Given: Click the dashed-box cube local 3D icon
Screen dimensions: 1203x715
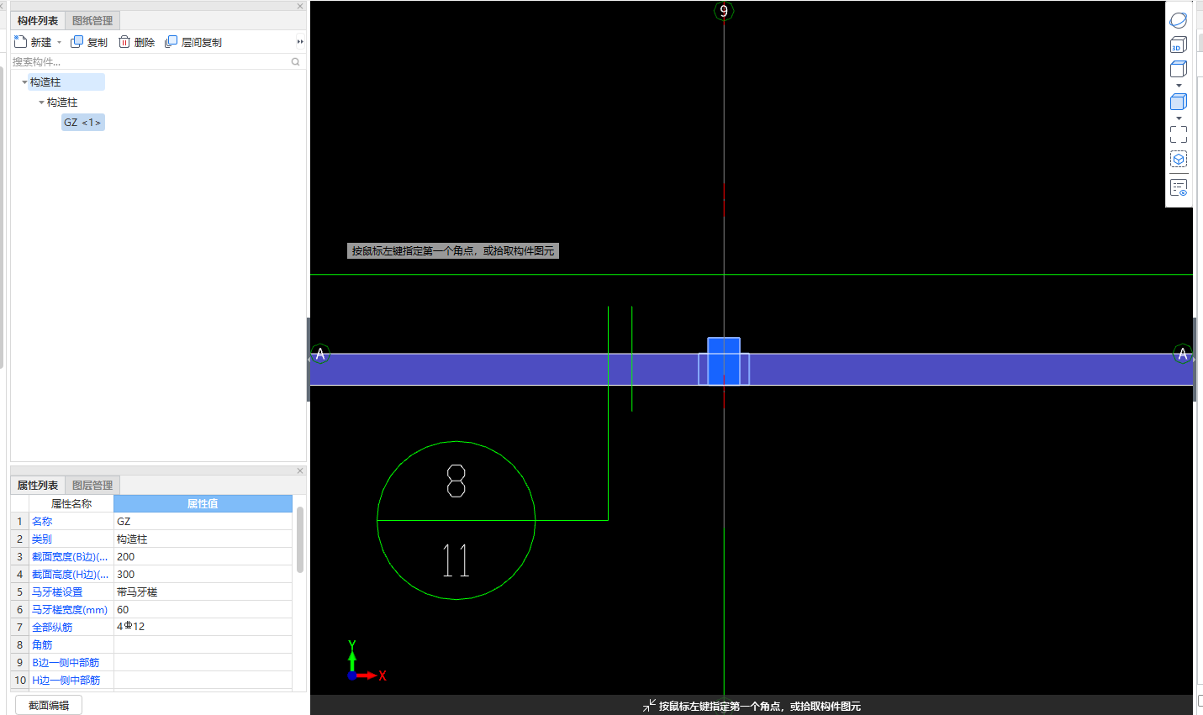Looking at the screenshot, I should (x=1179, y=159).
